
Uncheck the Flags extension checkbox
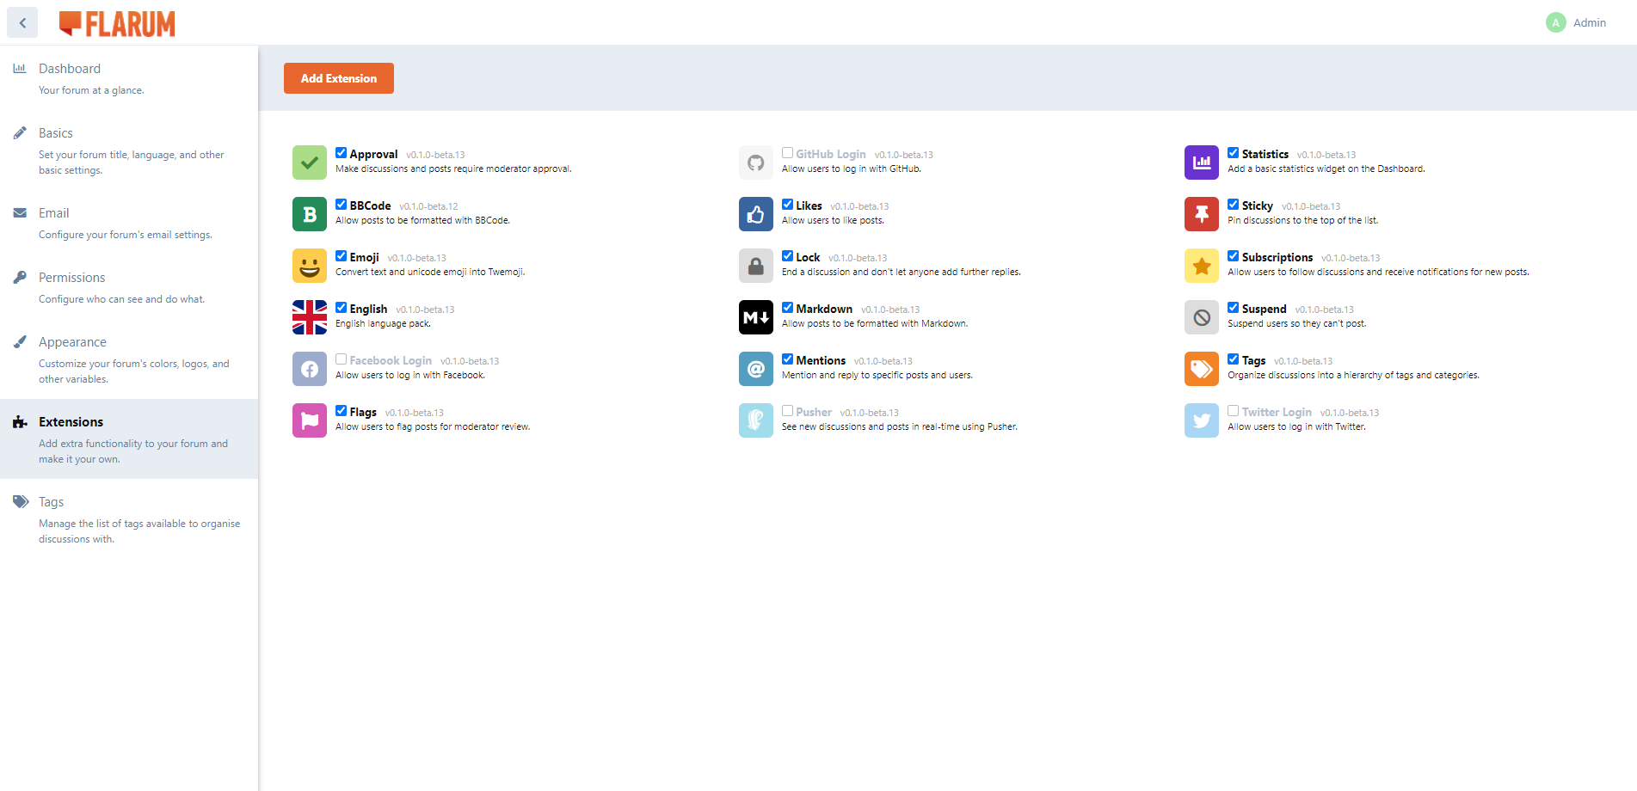tap(341, 411)
